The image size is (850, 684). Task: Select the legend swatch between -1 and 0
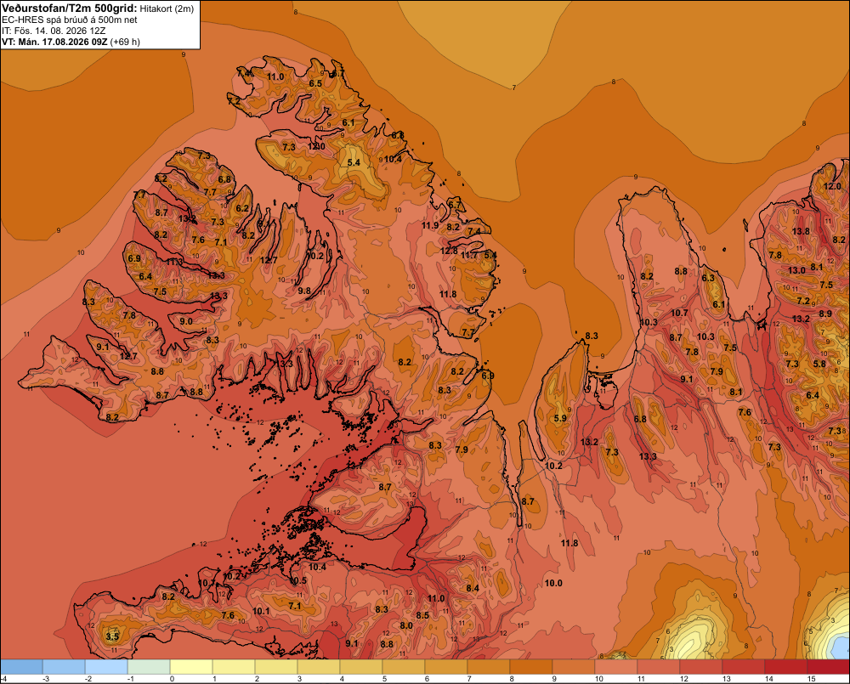click(x=149, y=667)
